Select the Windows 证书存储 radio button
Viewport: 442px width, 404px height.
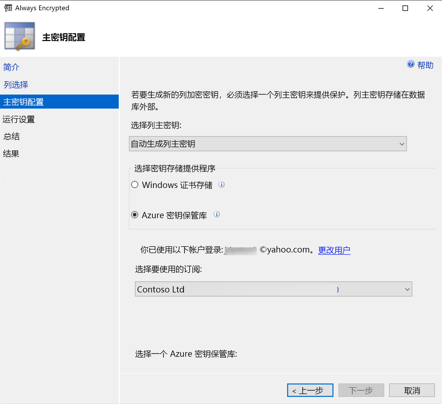point(135,184)
